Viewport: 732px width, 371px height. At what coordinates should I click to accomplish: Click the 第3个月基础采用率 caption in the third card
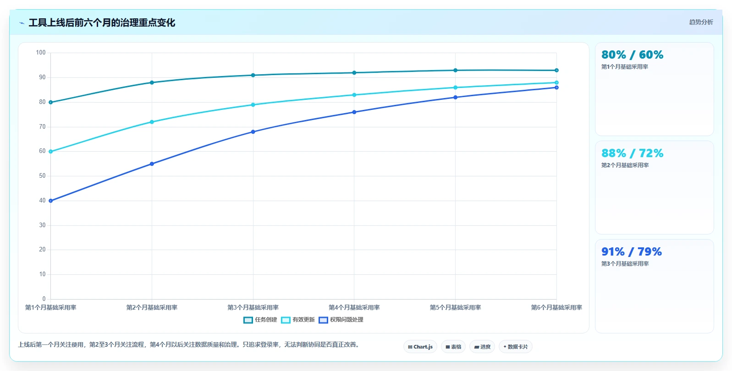point(625,264)
